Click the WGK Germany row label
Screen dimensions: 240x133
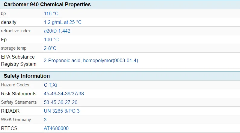tap(16, 120)
